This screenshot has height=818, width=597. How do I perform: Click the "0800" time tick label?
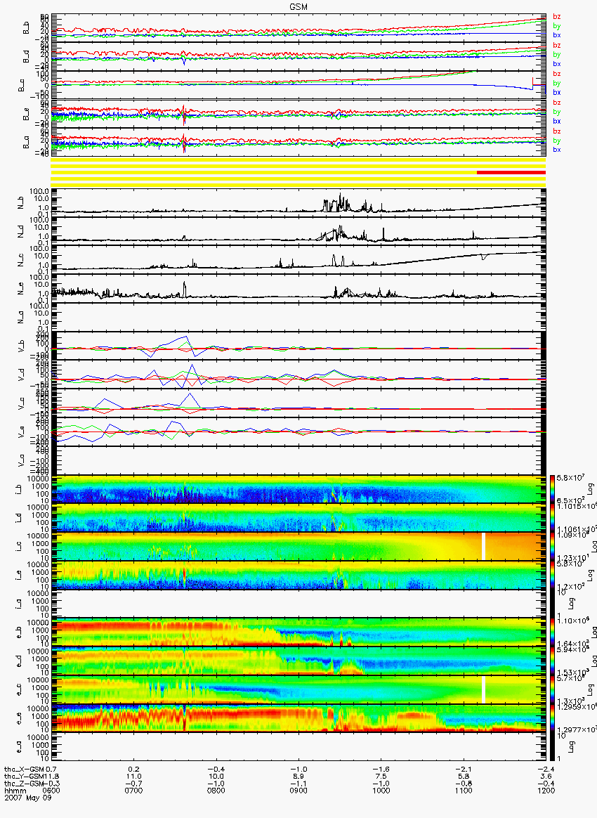pos(216,791)
